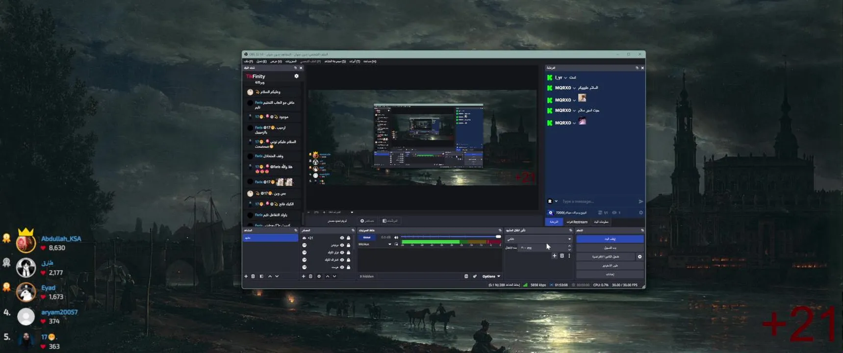The width and height of the screenshot is (843, 353).
Task: Float the Sources dock
Action: pyautogui.click(x=353, y=230)
